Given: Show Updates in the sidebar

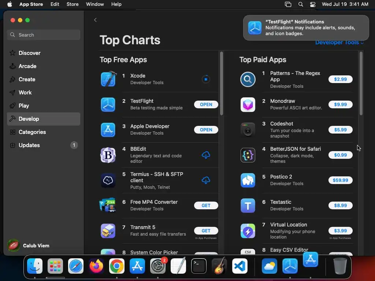Looking at the screenshot, I should [x=44, y=145].
